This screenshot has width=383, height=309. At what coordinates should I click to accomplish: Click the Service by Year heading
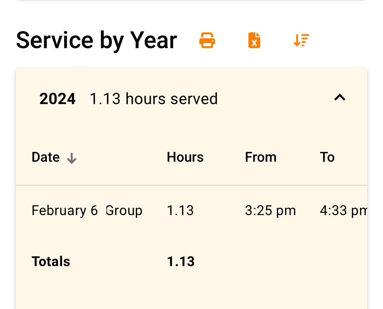click(96, 40)
